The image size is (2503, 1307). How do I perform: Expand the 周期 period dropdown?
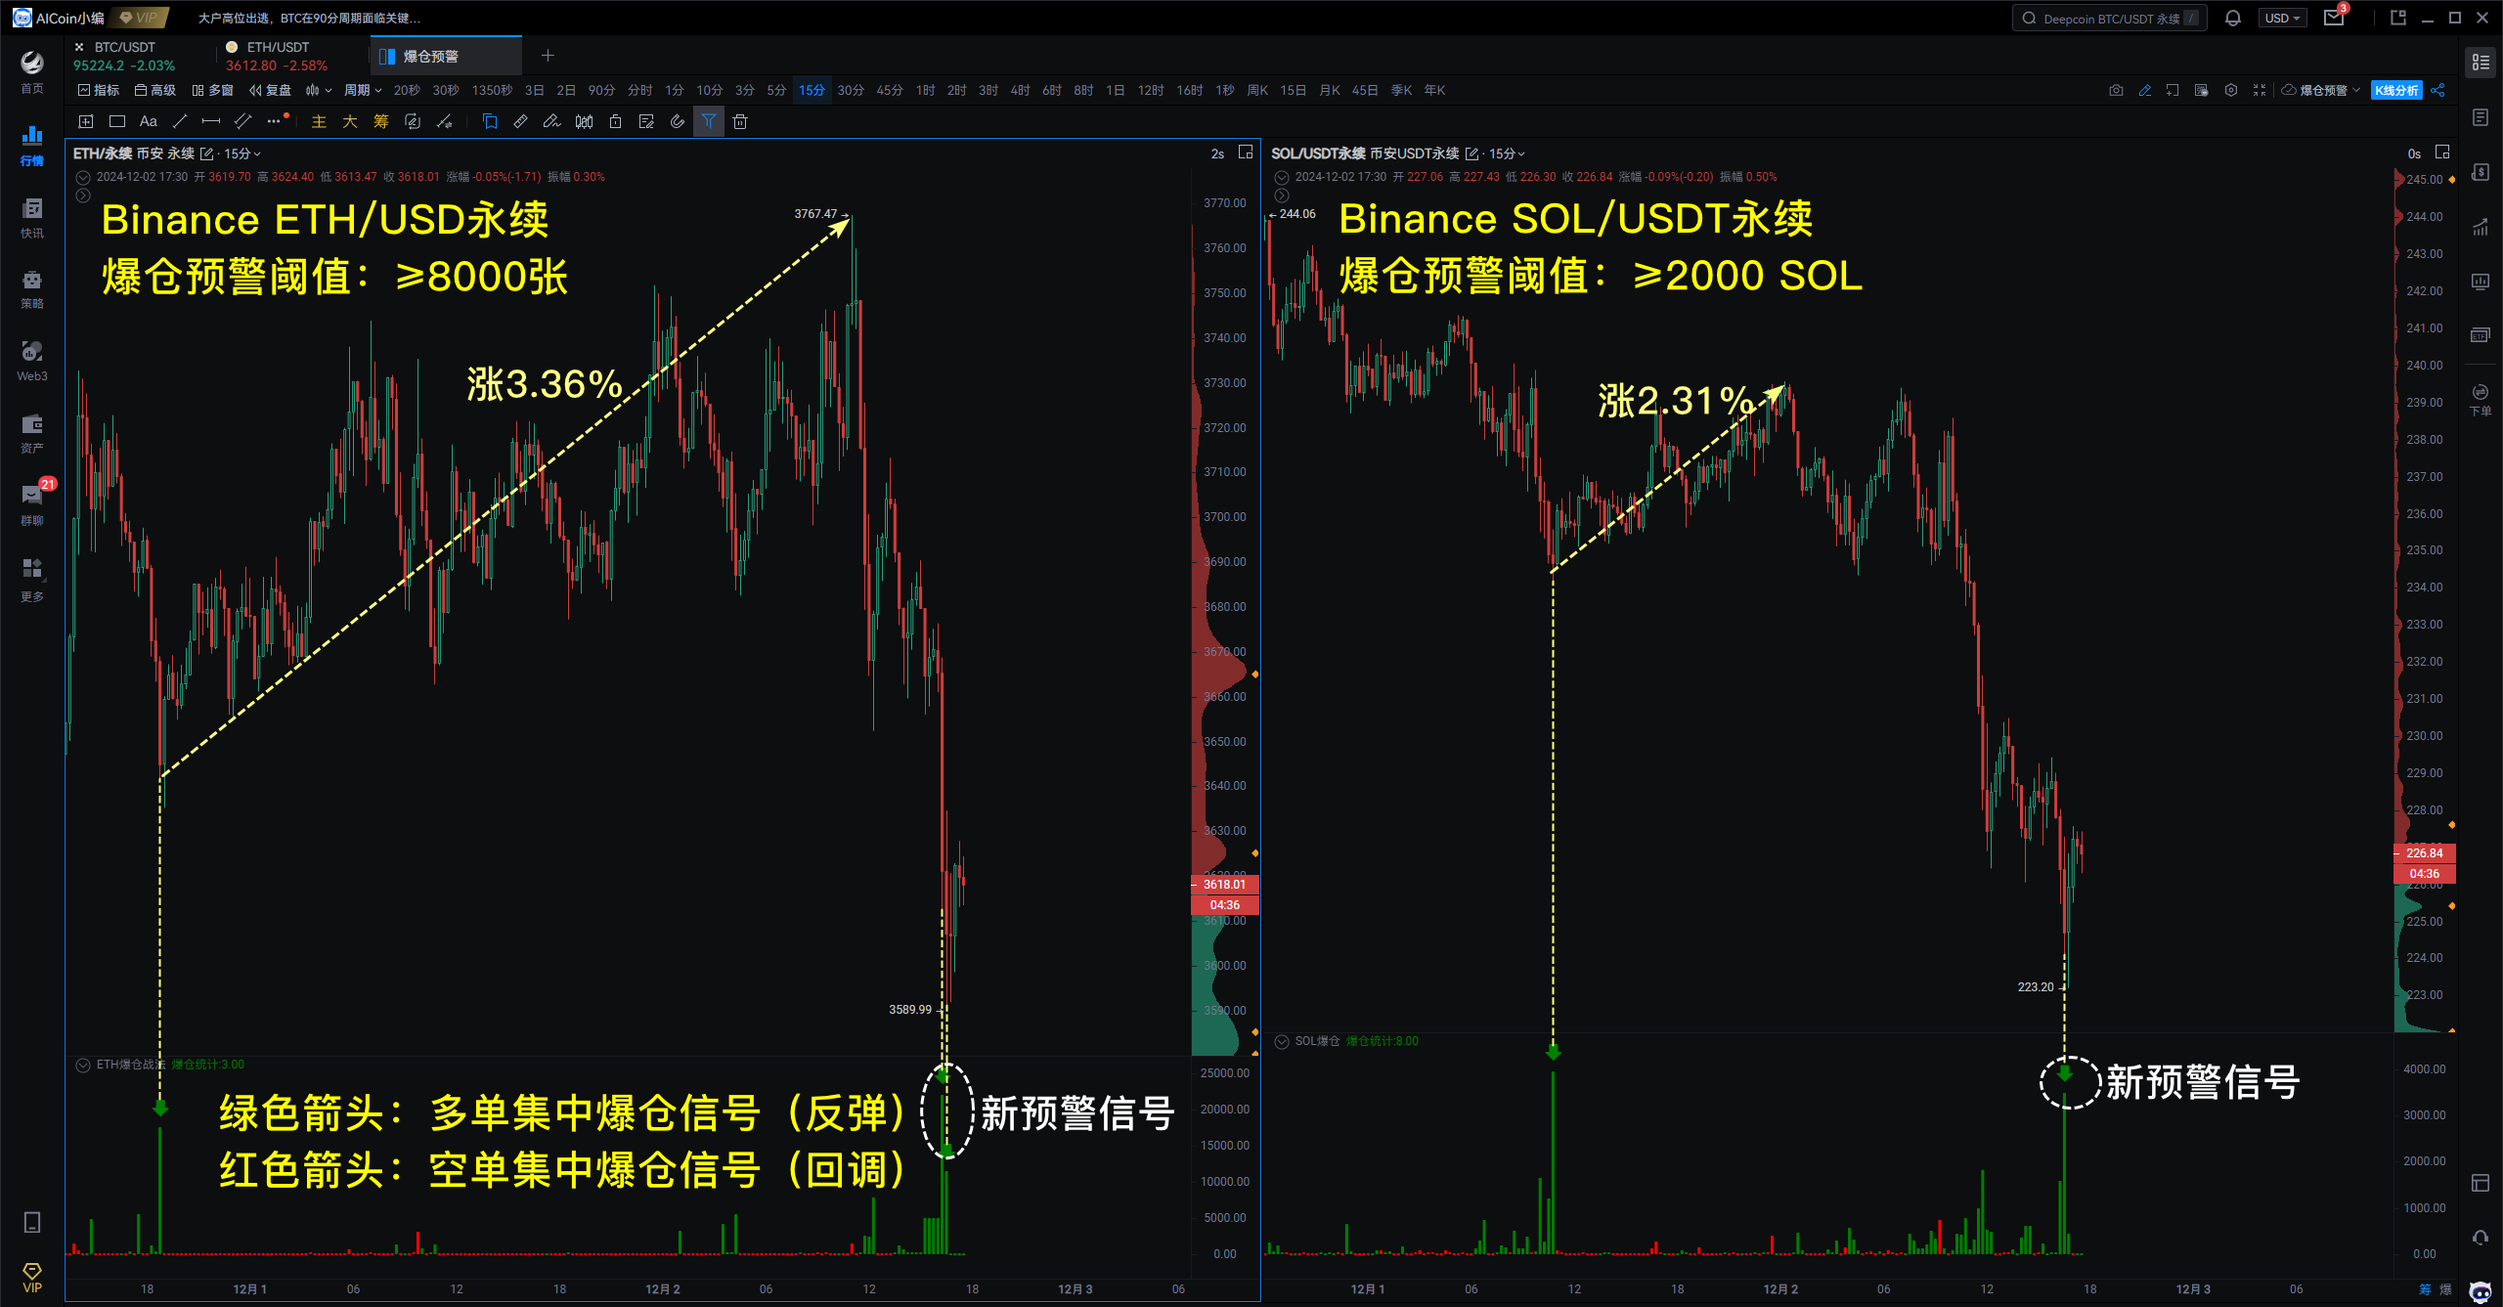tap(363, 90)
